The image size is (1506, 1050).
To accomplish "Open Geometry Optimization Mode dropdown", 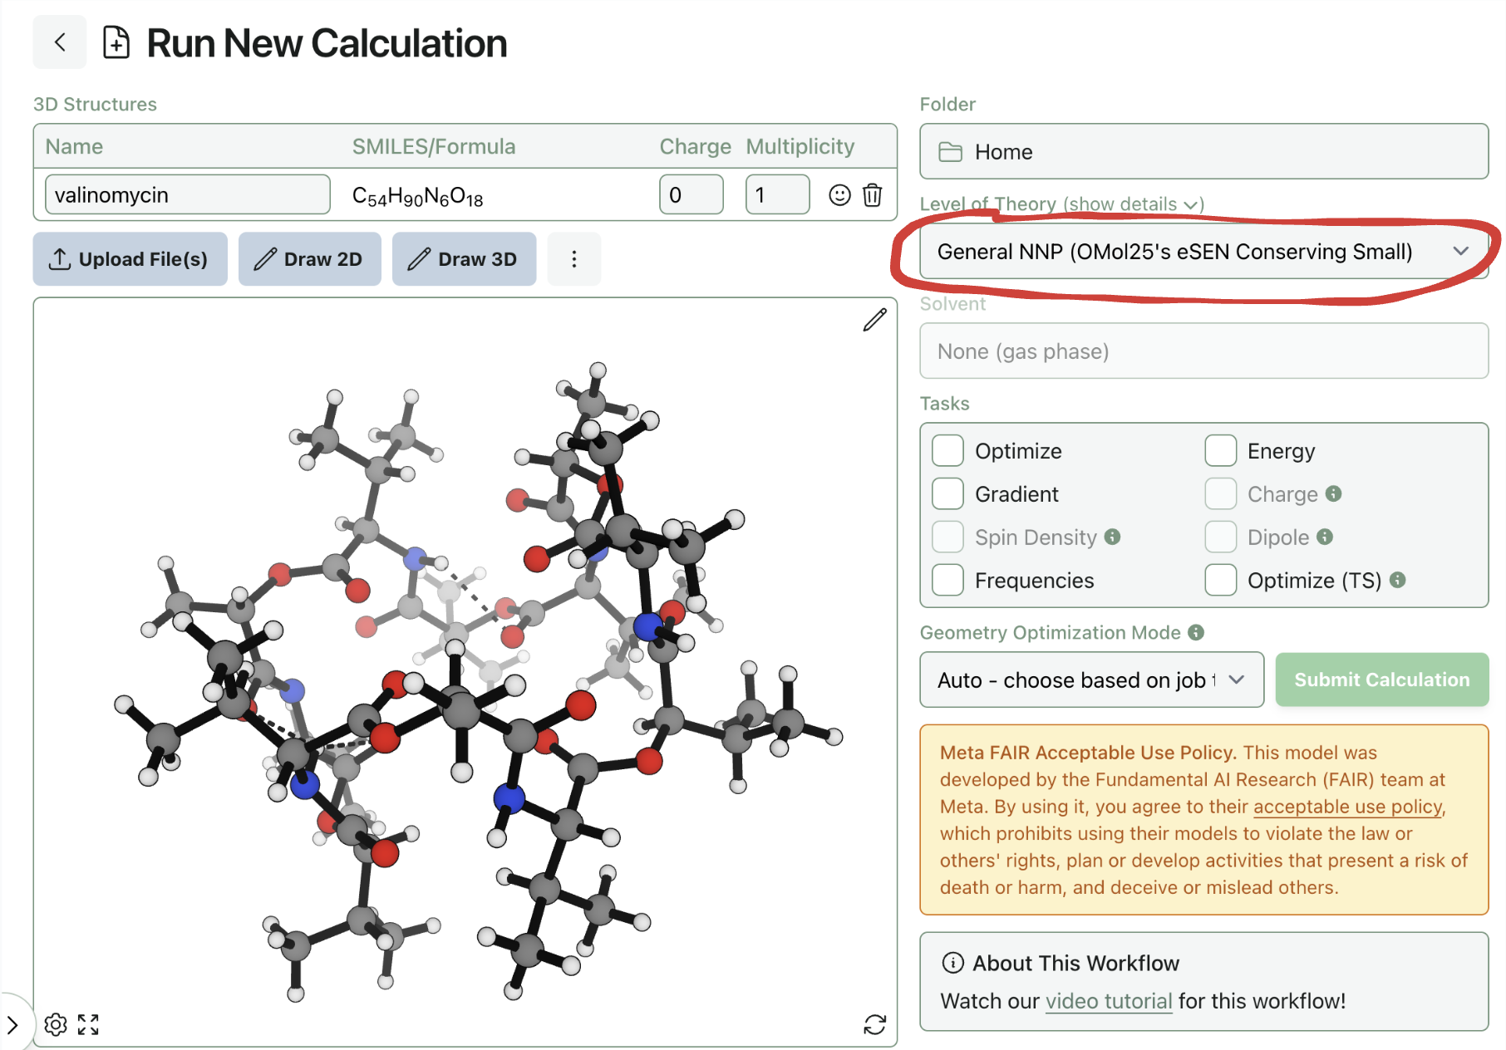I will click(1090, 680).
